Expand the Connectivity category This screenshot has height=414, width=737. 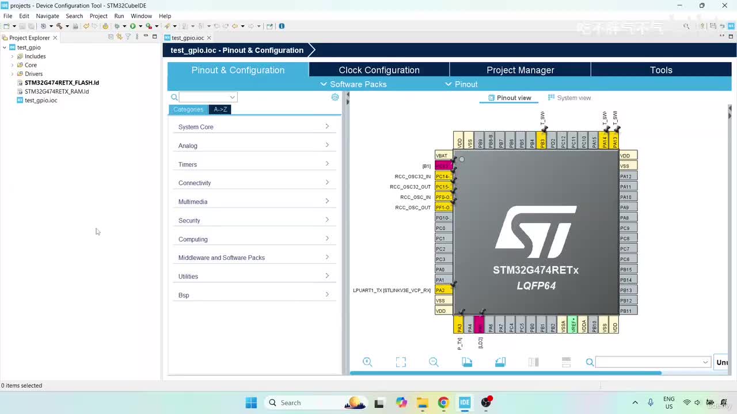[x=254, y=183]
